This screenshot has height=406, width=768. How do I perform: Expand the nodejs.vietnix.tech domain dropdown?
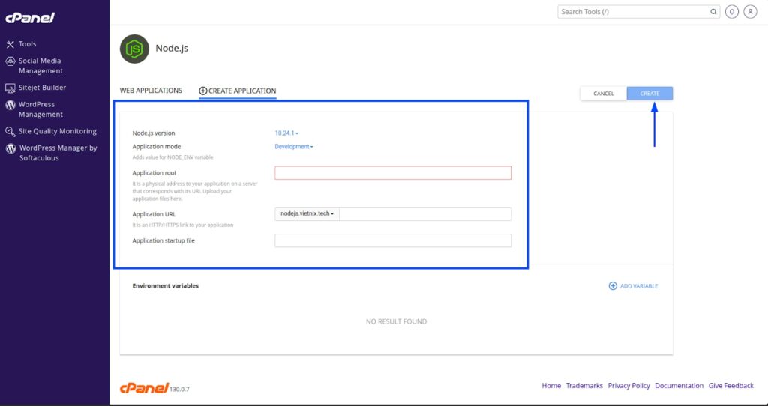pos(307,214)
